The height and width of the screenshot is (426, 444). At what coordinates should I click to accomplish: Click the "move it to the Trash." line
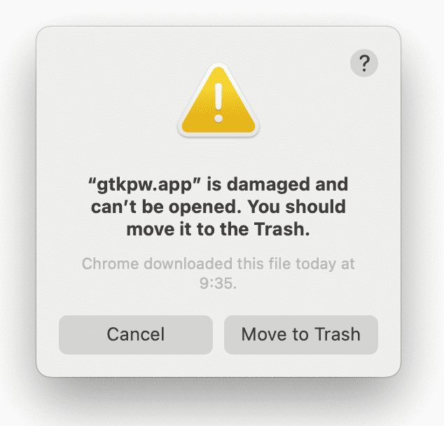click(218, 229)
